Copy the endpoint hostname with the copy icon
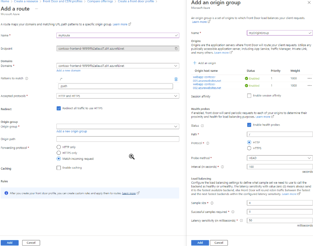This screenshot has height=246, width=313. tap(176, 49)
